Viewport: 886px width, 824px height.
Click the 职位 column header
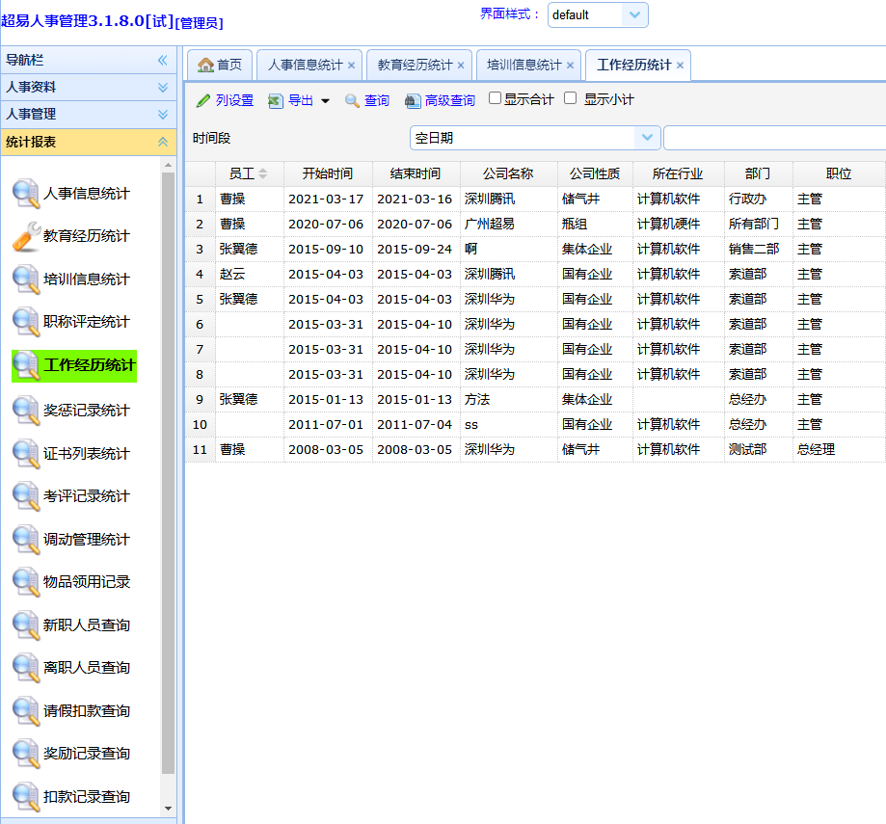click(839, 173)
